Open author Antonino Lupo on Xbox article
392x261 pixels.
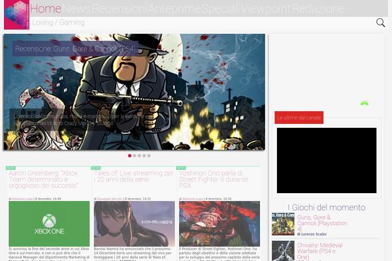[x=22, y=199]
